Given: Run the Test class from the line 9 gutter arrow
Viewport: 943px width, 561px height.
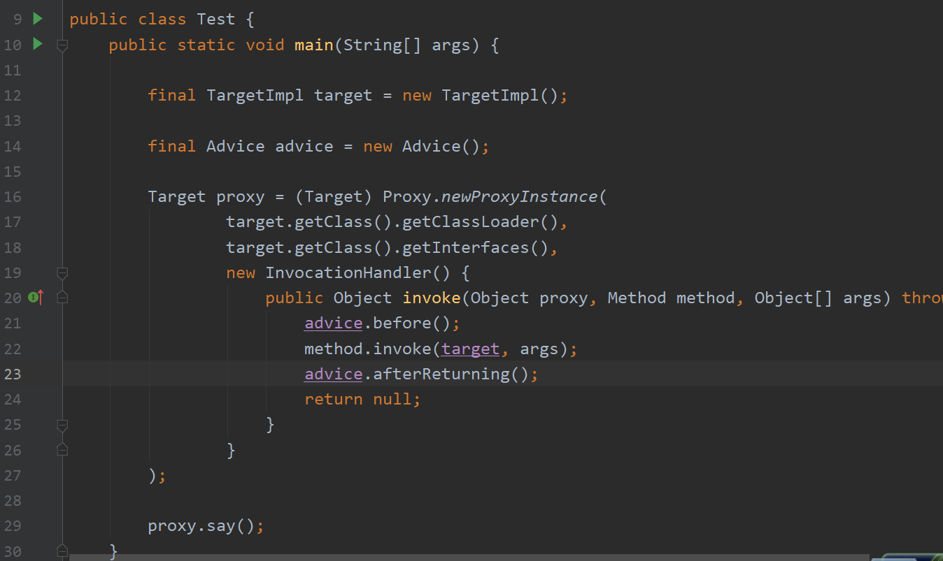Looking at the screenshot, I should click(38, 18).
